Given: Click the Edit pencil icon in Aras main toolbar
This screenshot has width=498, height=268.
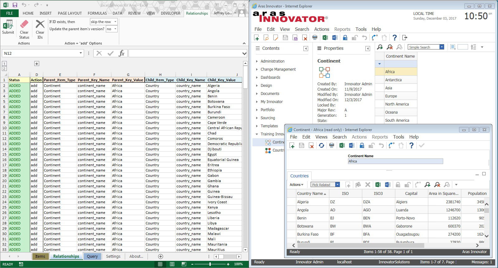Looking at the screenshot, I should pyautogui.click(x=276, y=38).
